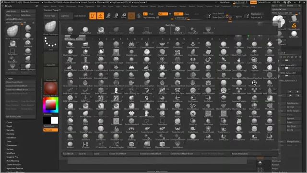Select the Topology brush

click(x=131, y=137)
